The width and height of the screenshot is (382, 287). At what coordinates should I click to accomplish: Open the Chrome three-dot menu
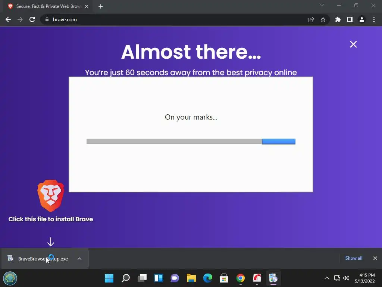pyautogui.click(x=374, y=19)
